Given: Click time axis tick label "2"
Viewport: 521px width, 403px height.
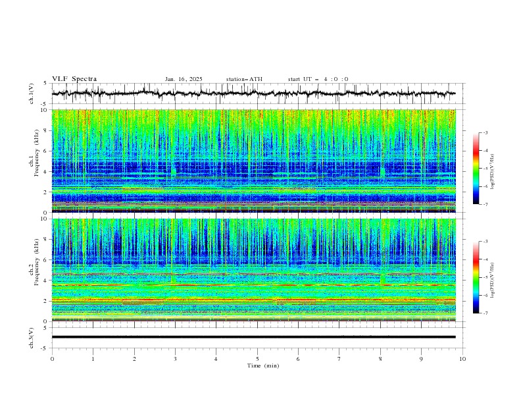Looking at the screenshot, I should 134,359.
